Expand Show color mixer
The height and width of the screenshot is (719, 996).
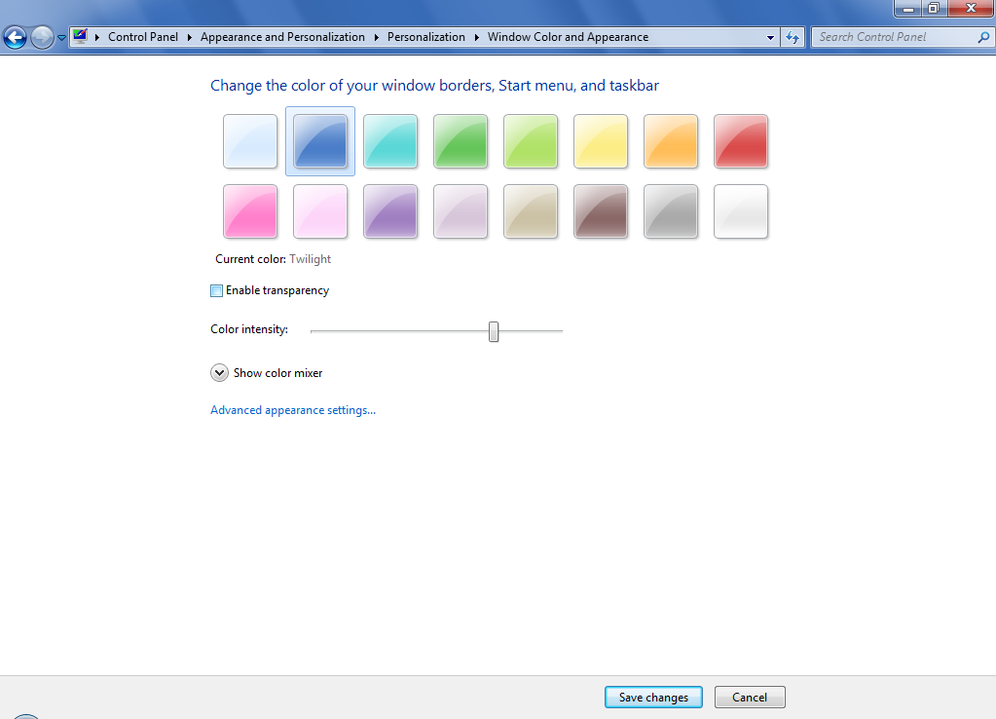pos(219,372)
